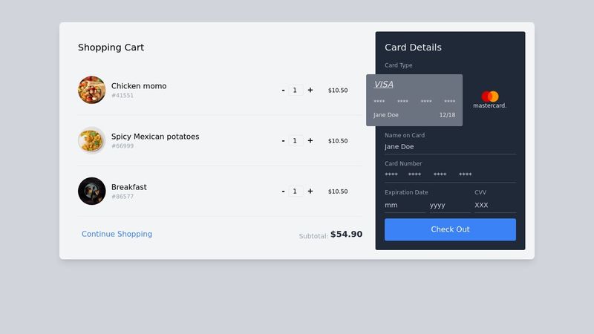Screen dimensions: 594x334
Task: Click the expiration year field
Action: 449,205
